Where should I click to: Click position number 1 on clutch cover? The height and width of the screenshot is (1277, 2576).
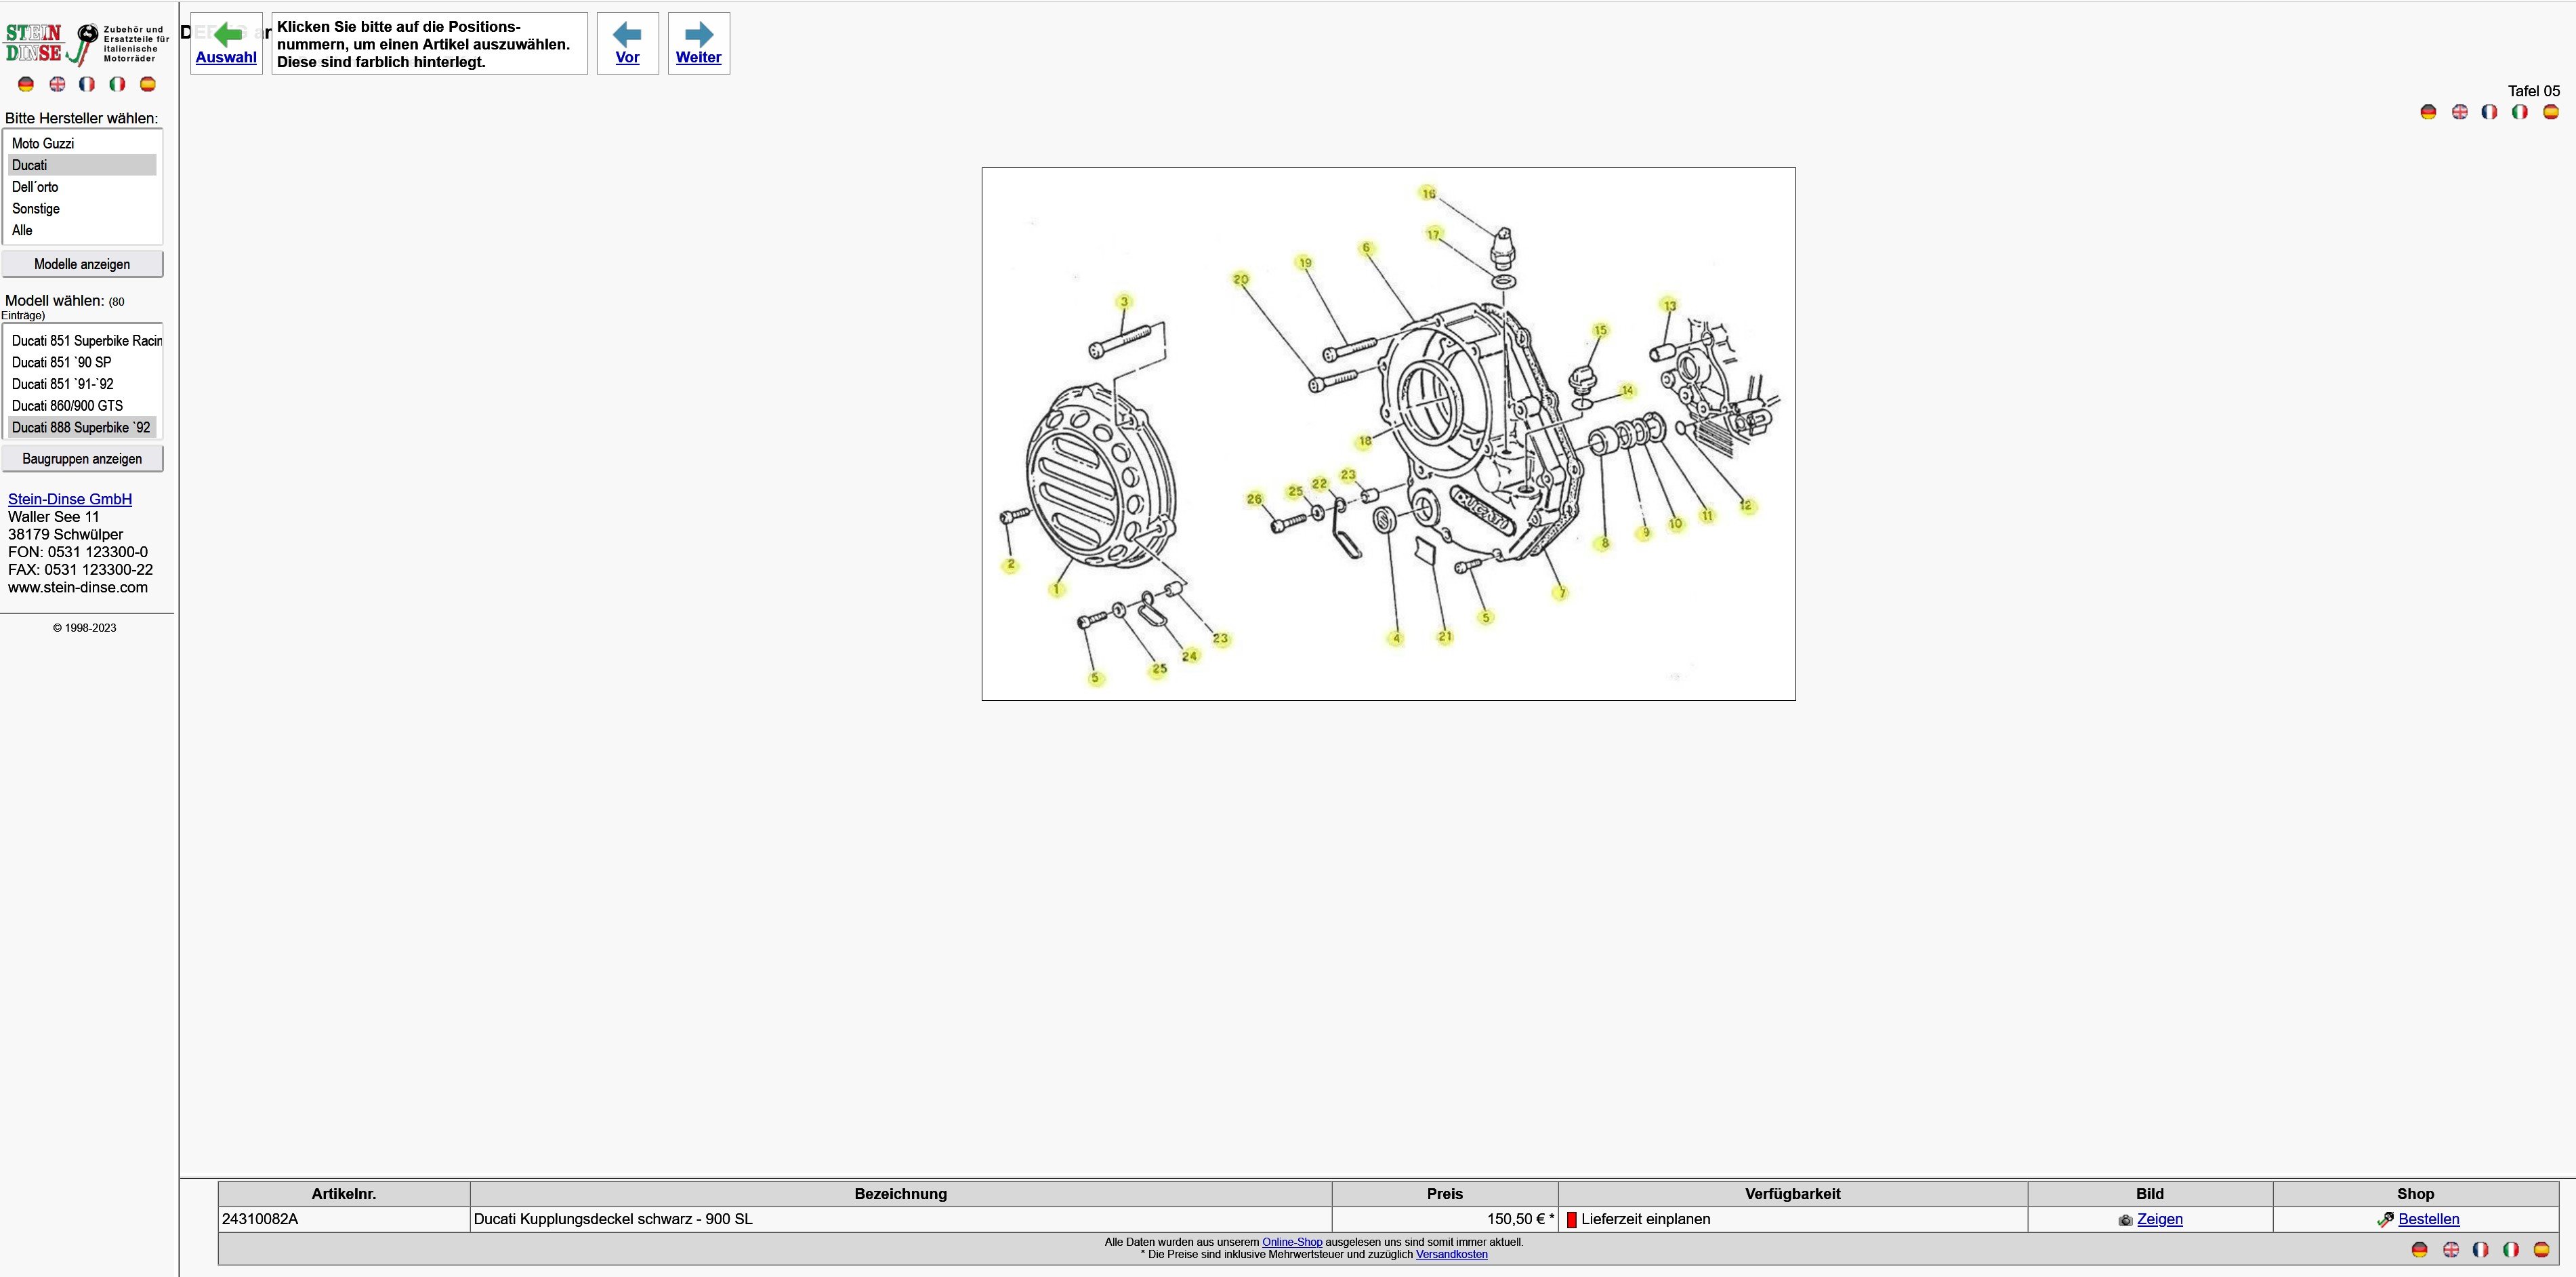click(x=1057, y=590)
